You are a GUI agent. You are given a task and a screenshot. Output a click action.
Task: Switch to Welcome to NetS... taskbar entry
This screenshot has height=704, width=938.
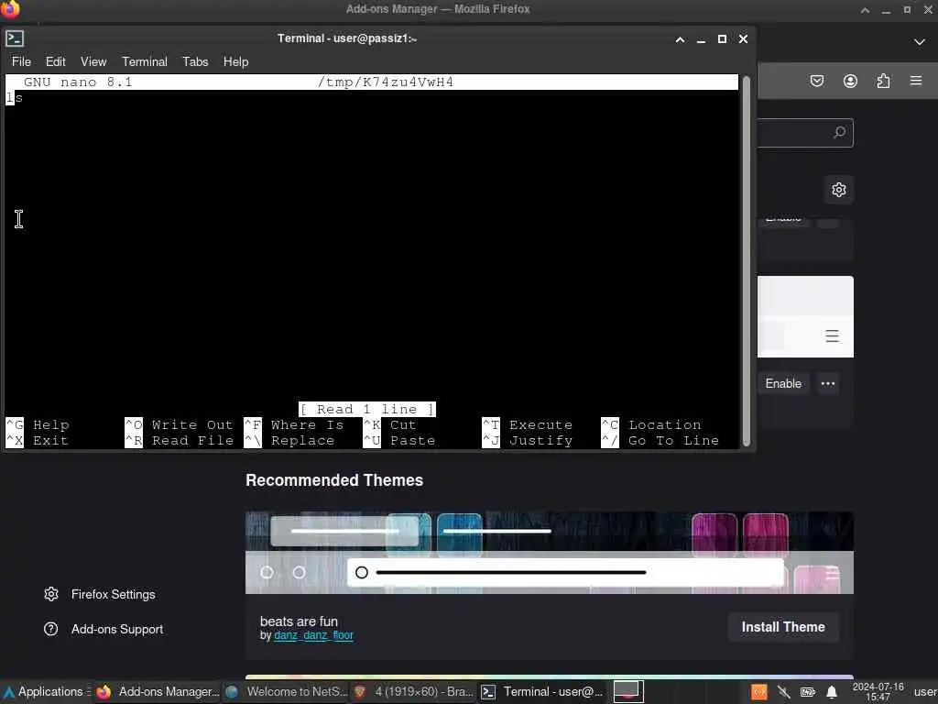tap(287, 692)
